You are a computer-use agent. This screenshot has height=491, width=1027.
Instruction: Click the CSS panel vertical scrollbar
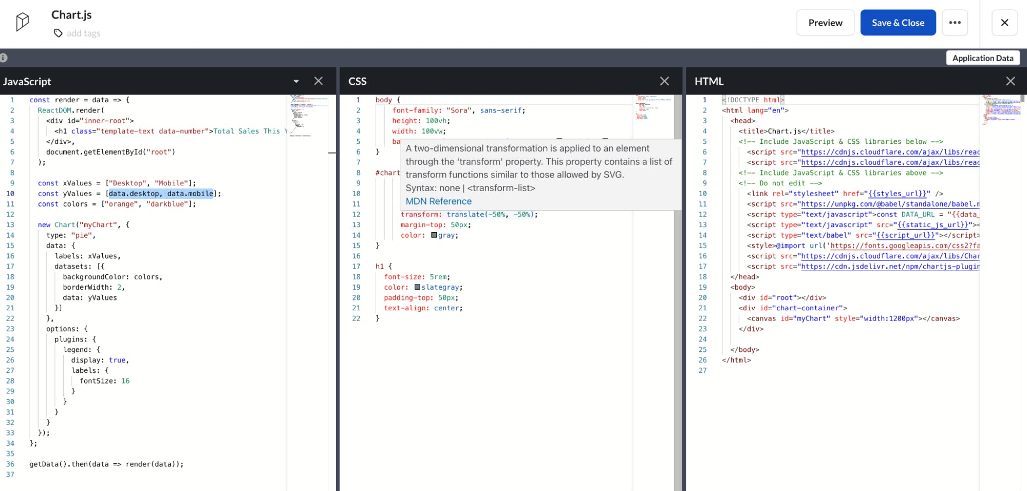click(x=678, y=293)
